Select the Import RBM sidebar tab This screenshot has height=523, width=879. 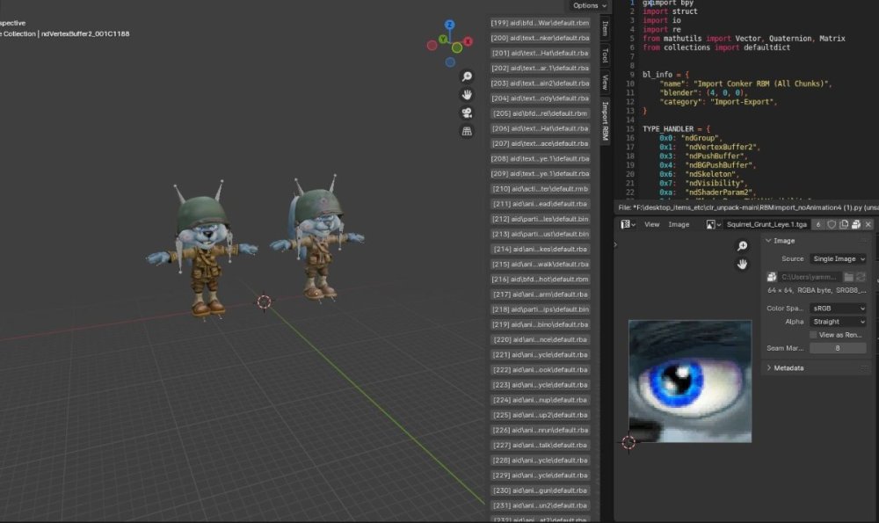(605, 120)
